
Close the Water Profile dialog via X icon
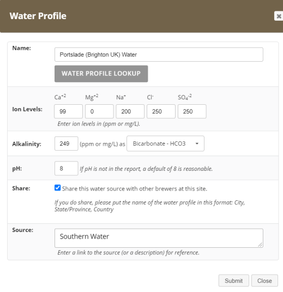[279, 16]
